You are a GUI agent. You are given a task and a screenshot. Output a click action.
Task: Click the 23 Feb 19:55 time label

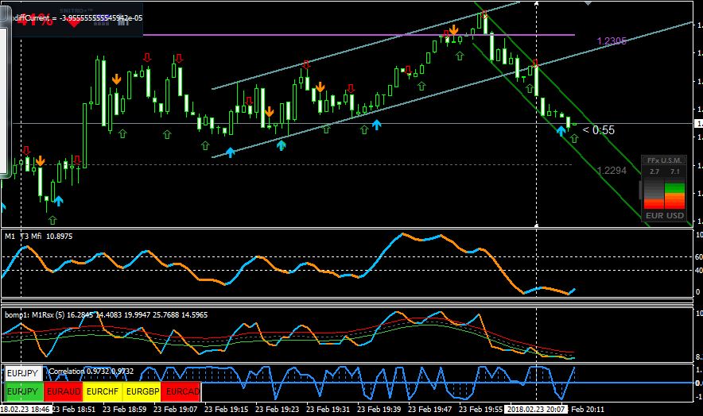pos(481,410)
